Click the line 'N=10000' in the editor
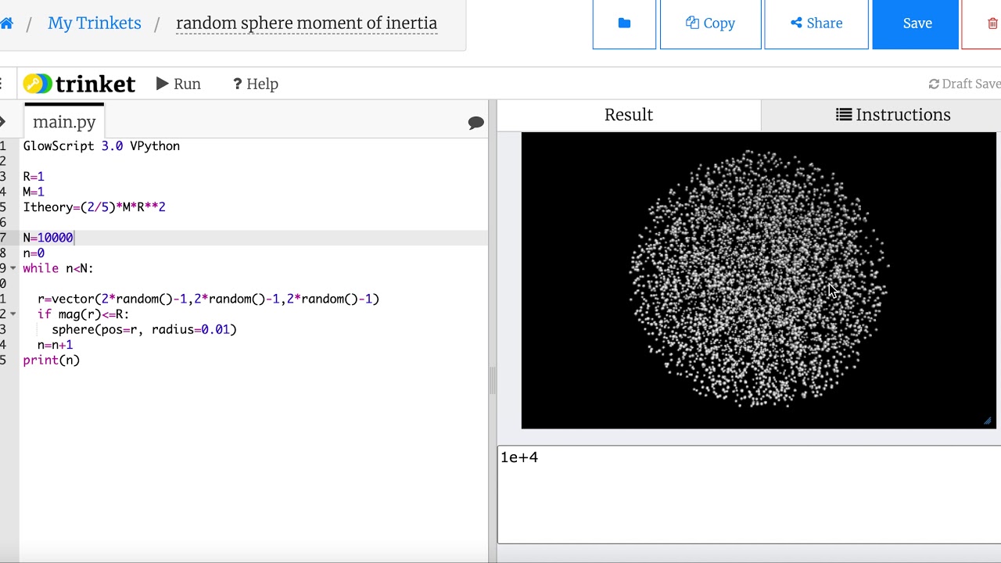Screen dimensions: 1001x563 (x=48, y=238)
